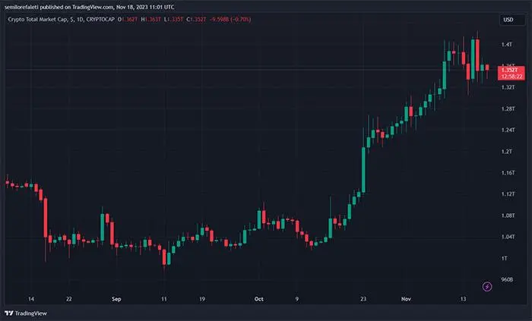This screenshot has width=532, height=321.
Task: Click the Sep date axis label
Action: coord(116,299)
